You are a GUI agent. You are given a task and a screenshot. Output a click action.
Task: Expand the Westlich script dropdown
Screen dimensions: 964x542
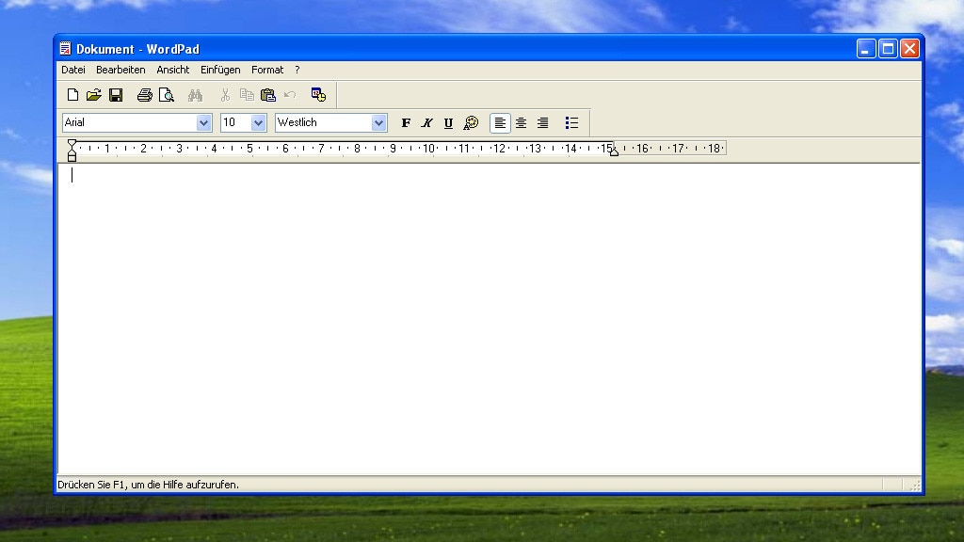click(378, 122)
